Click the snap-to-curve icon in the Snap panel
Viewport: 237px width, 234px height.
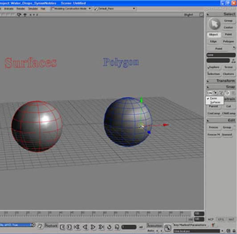(x=221, y=93)
